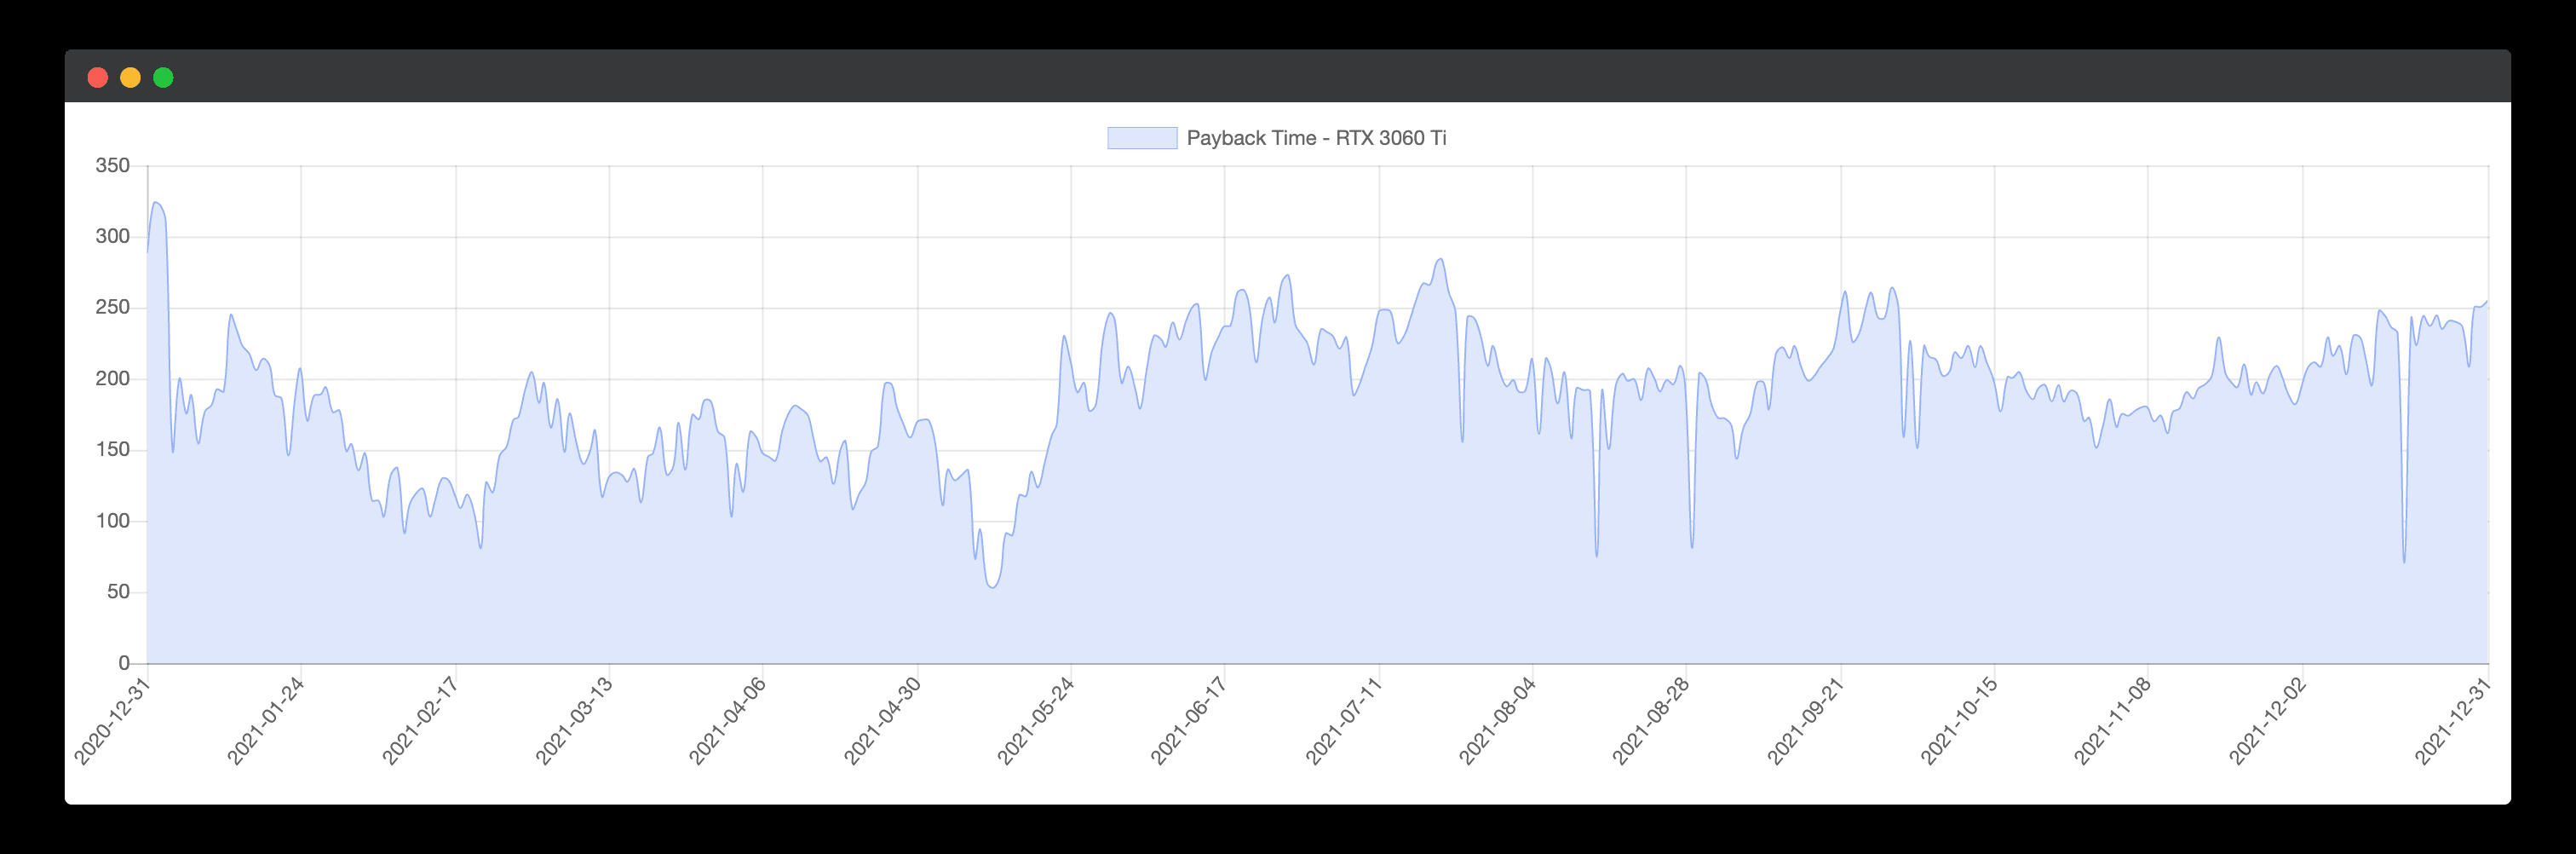
Task: Click the 2021-02-17 date label
Action: point(420,721)
